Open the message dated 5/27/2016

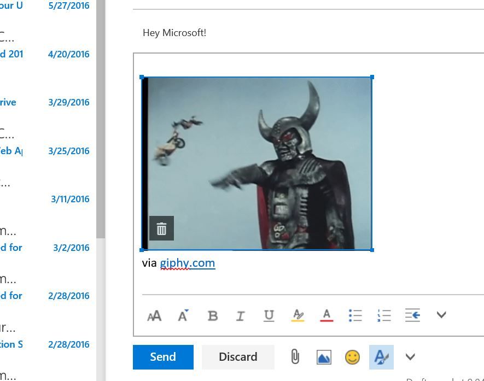point(69,5)
